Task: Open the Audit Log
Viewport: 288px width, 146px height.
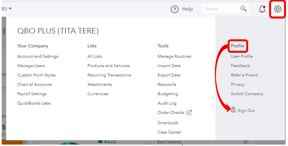Action: [167, 103]
